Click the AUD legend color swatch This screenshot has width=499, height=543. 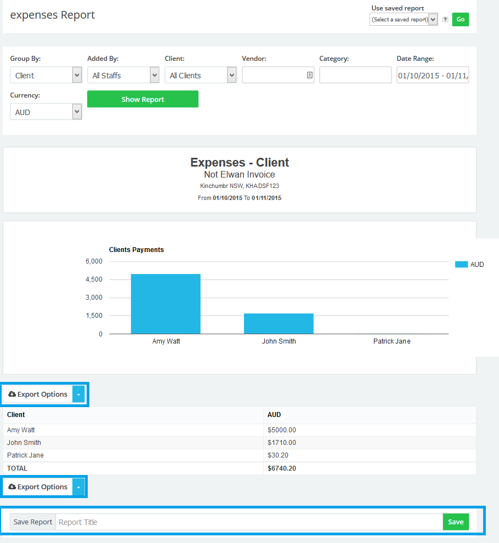(461, 265)
